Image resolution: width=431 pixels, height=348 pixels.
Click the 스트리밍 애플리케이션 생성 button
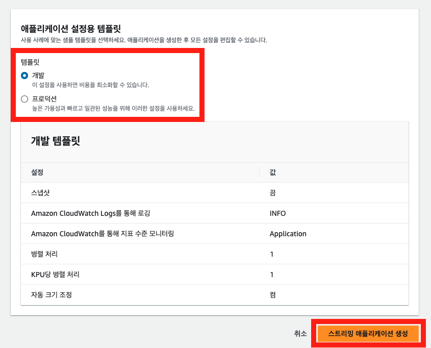tap(368, 333)
